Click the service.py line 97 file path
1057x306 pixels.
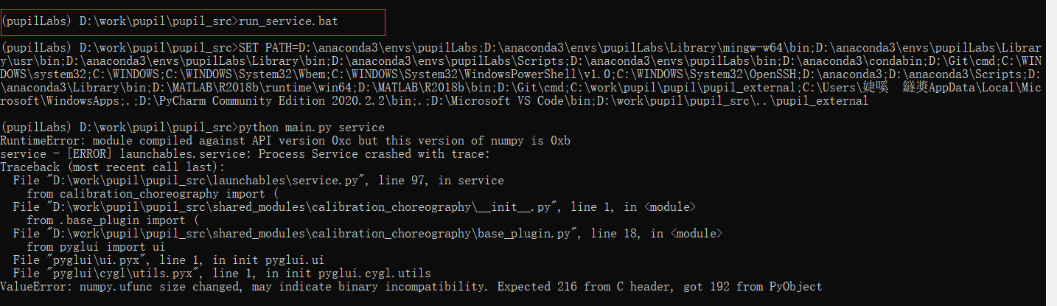tap(259, 180)
